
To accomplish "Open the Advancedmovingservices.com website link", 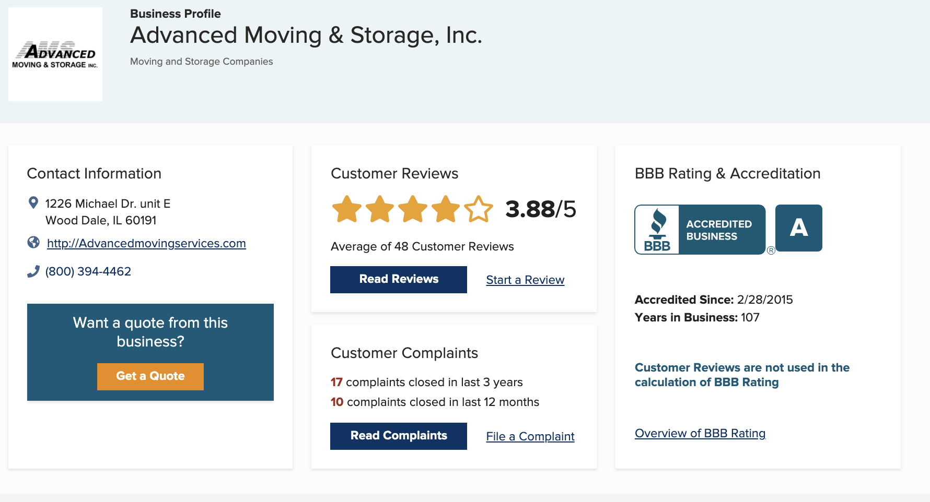I will (x=146, y=243).
